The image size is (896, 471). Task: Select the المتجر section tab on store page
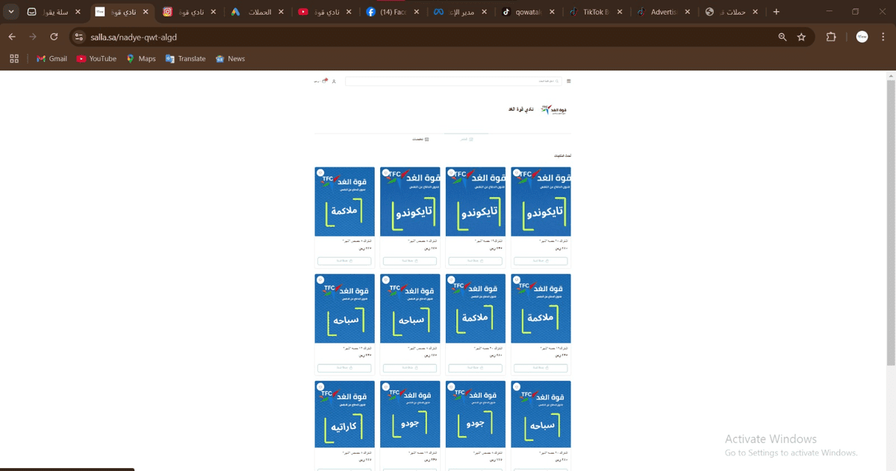[467, 139]
